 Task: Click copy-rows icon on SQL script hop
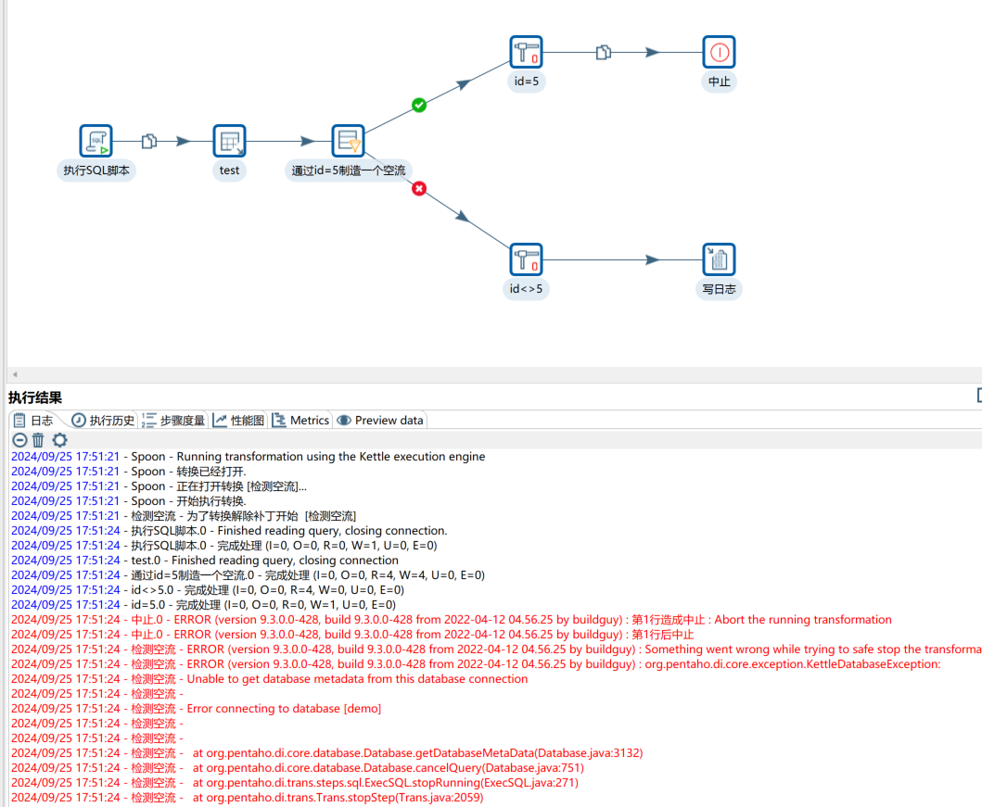tap(149, 141)
